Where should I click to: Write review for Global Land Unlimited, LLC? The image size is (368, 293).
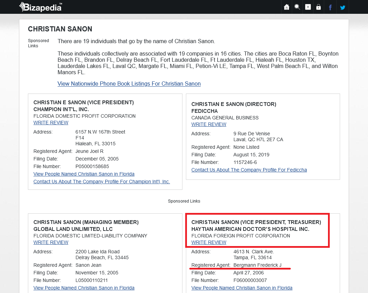point(51,242)
